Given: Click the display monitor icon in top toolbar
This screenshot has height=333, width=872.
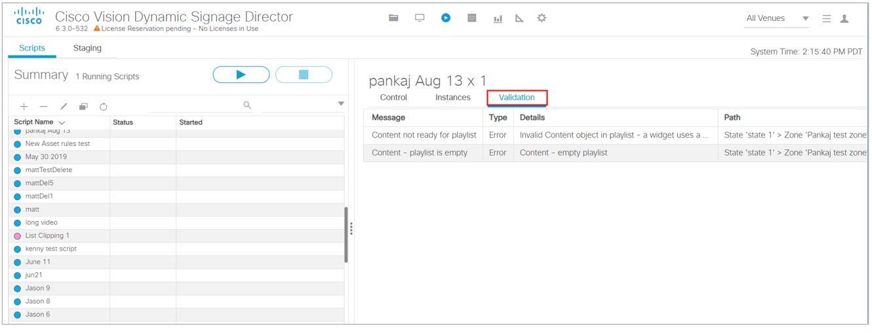Looking at the screenshot, I should 420,18.
